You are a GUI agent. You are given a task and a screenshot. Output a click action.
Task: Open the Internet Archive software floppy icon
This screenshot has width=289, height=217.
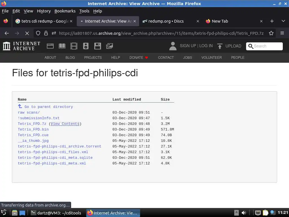97,46
